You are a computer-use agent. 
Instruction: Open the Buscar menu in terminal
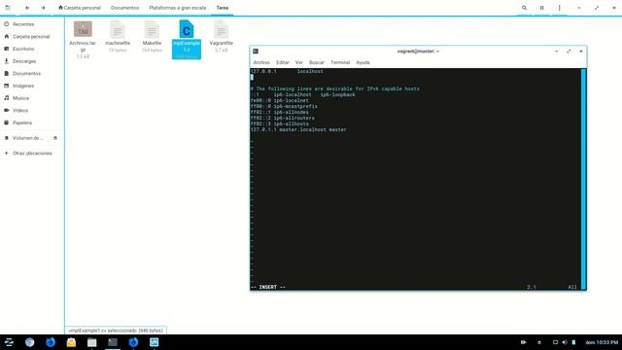(x=317, y=62)
